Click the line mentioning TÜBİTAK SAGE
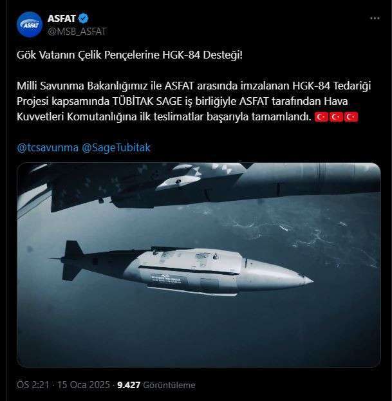The height and width of the screenshot is (401, 392). click(x=182, y=101)
